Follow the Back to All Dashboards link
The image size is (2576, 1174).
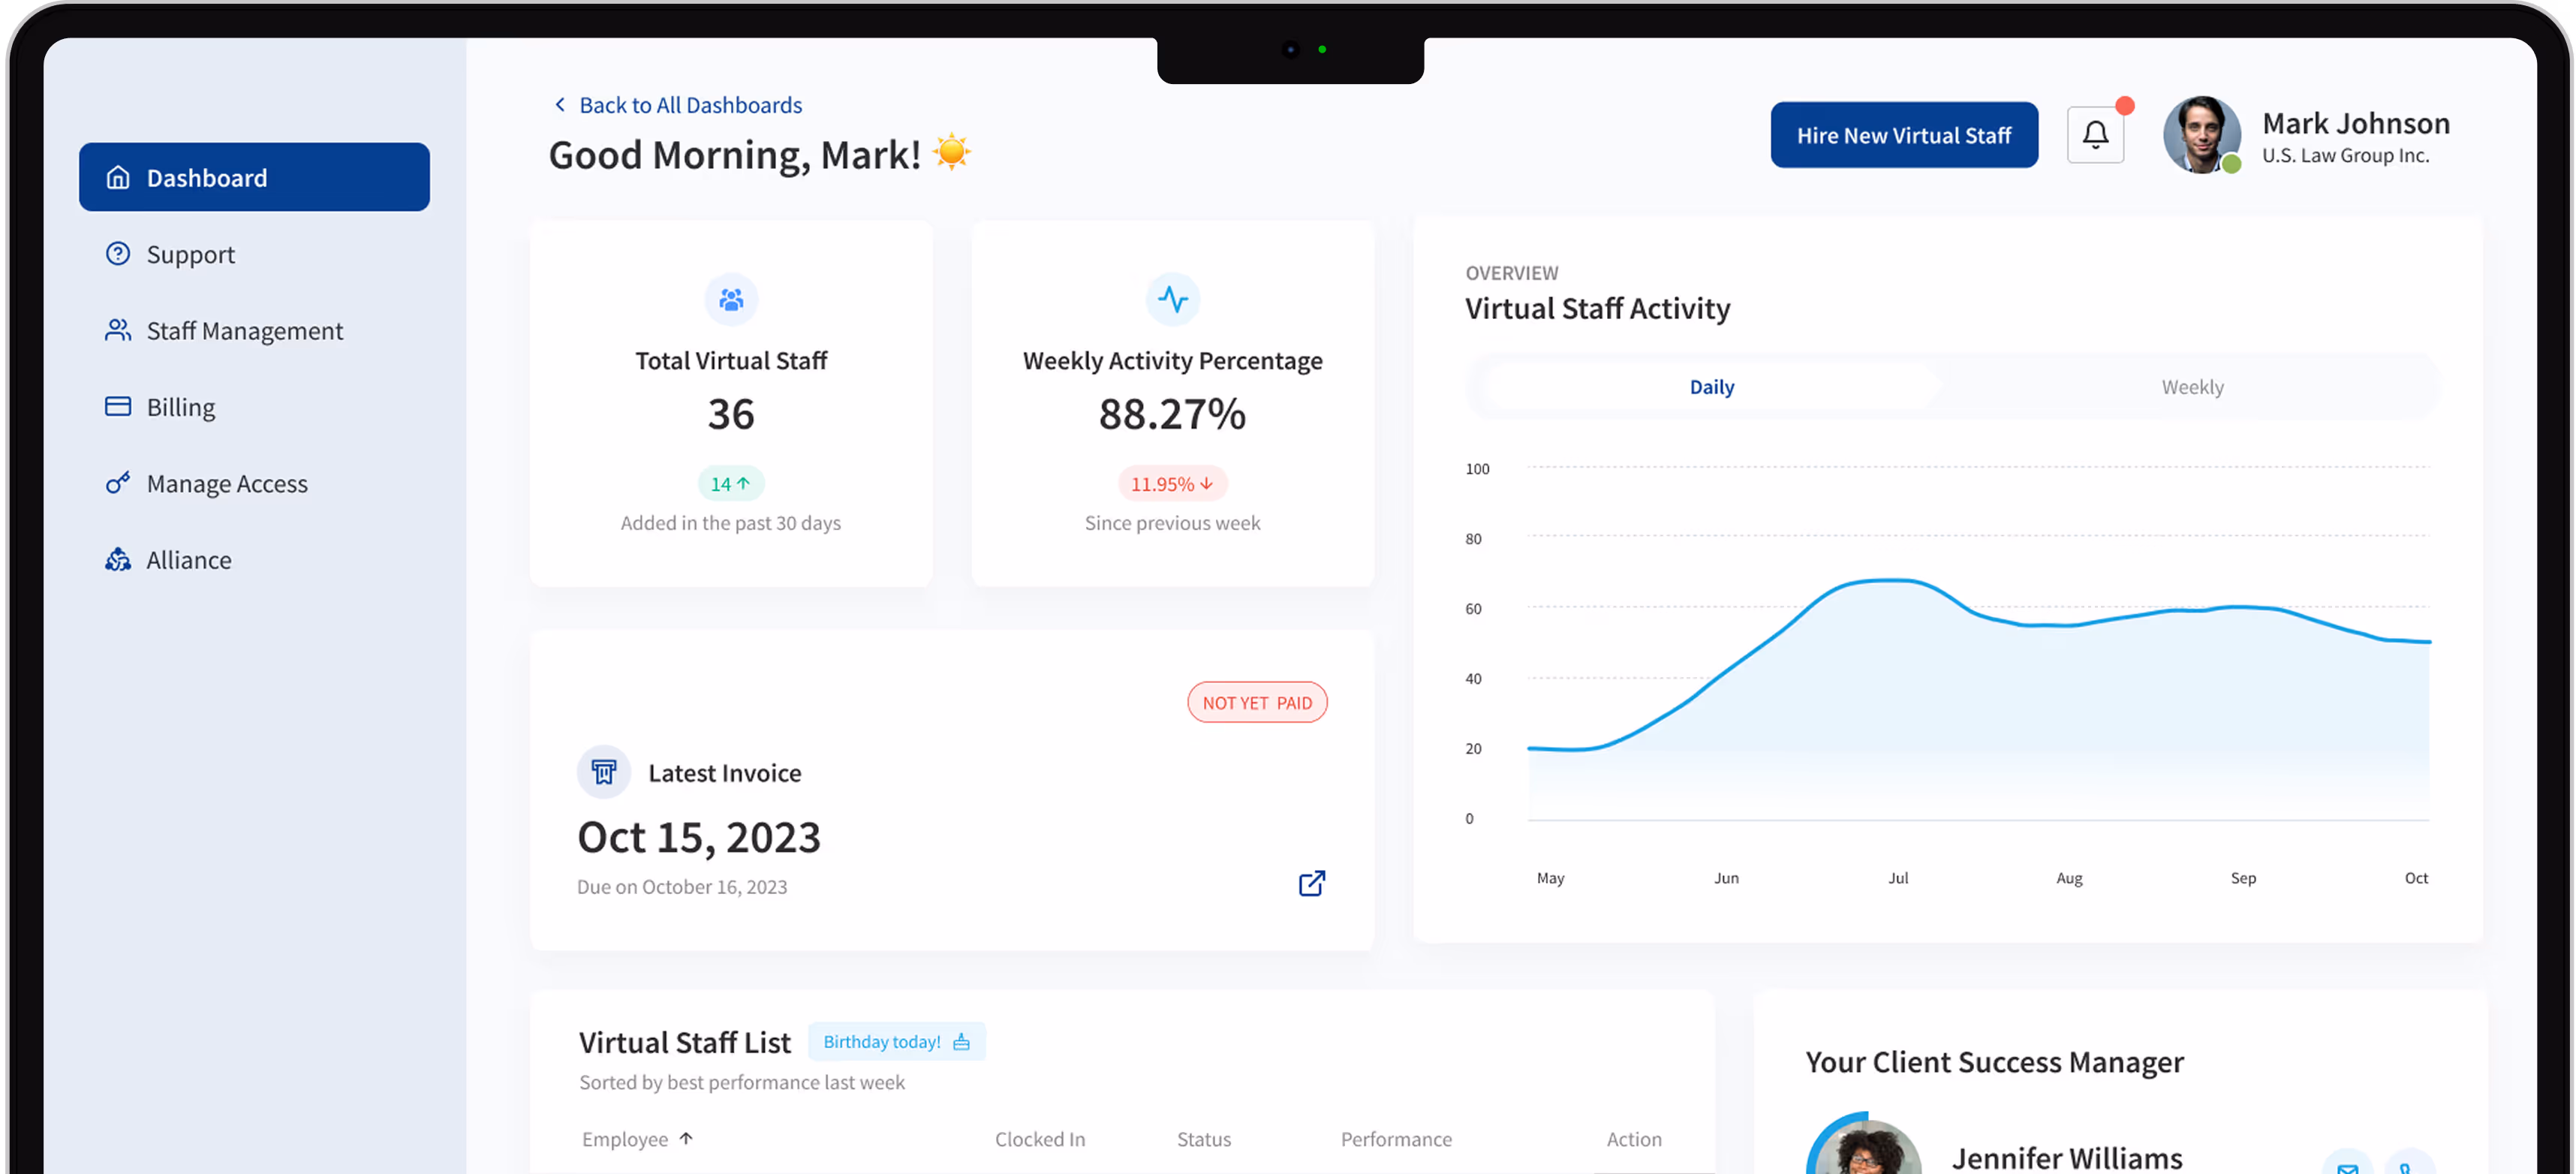click(x=691, y=104)
